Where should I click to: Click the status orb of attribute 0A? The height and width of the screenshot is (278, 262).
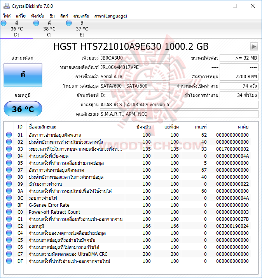9,191
